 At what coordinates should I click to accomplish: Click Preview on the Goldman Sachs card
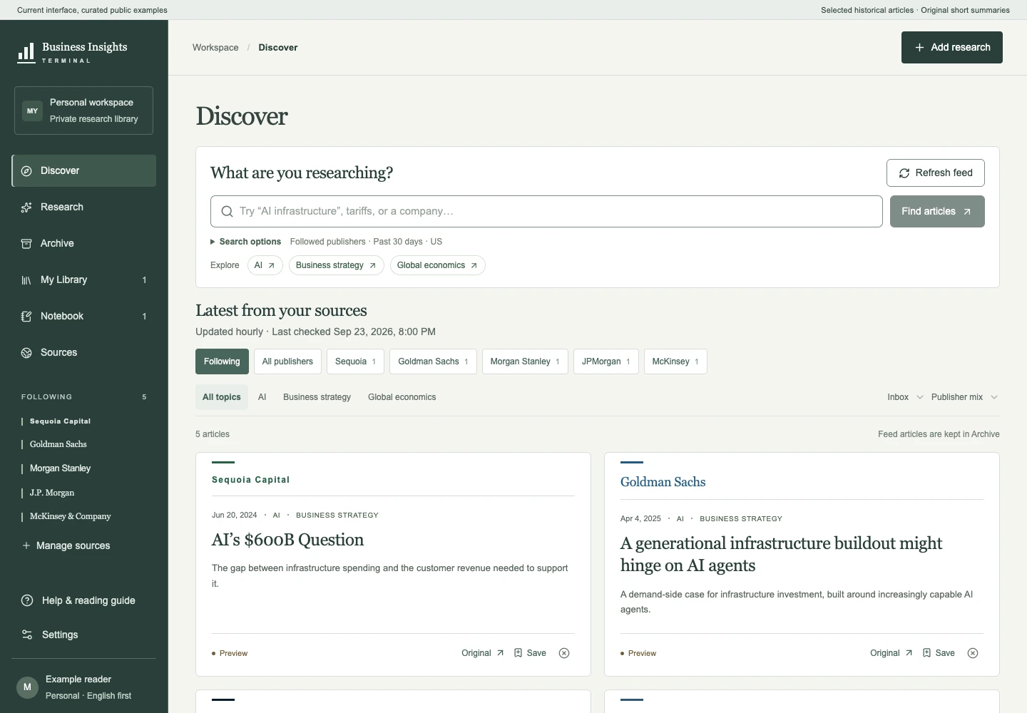click(x=638, y=654)
